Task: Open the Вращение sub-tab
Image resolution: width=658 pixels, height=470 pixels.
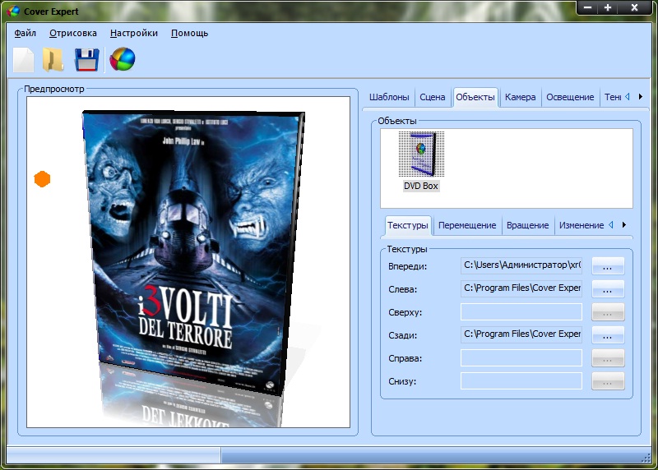Action: [527, 225]
